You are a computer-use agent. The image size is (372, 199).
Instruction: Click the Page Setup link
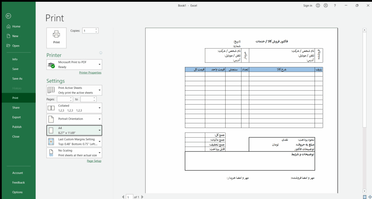click(x=94, y=161)
